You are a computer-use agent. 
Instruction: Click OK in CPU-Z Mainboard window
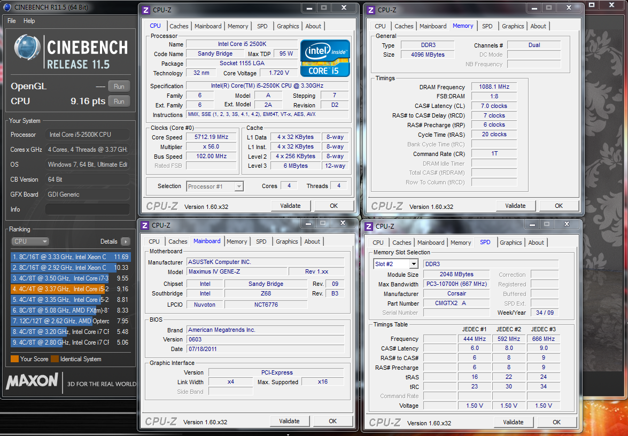tap(332, 421)
